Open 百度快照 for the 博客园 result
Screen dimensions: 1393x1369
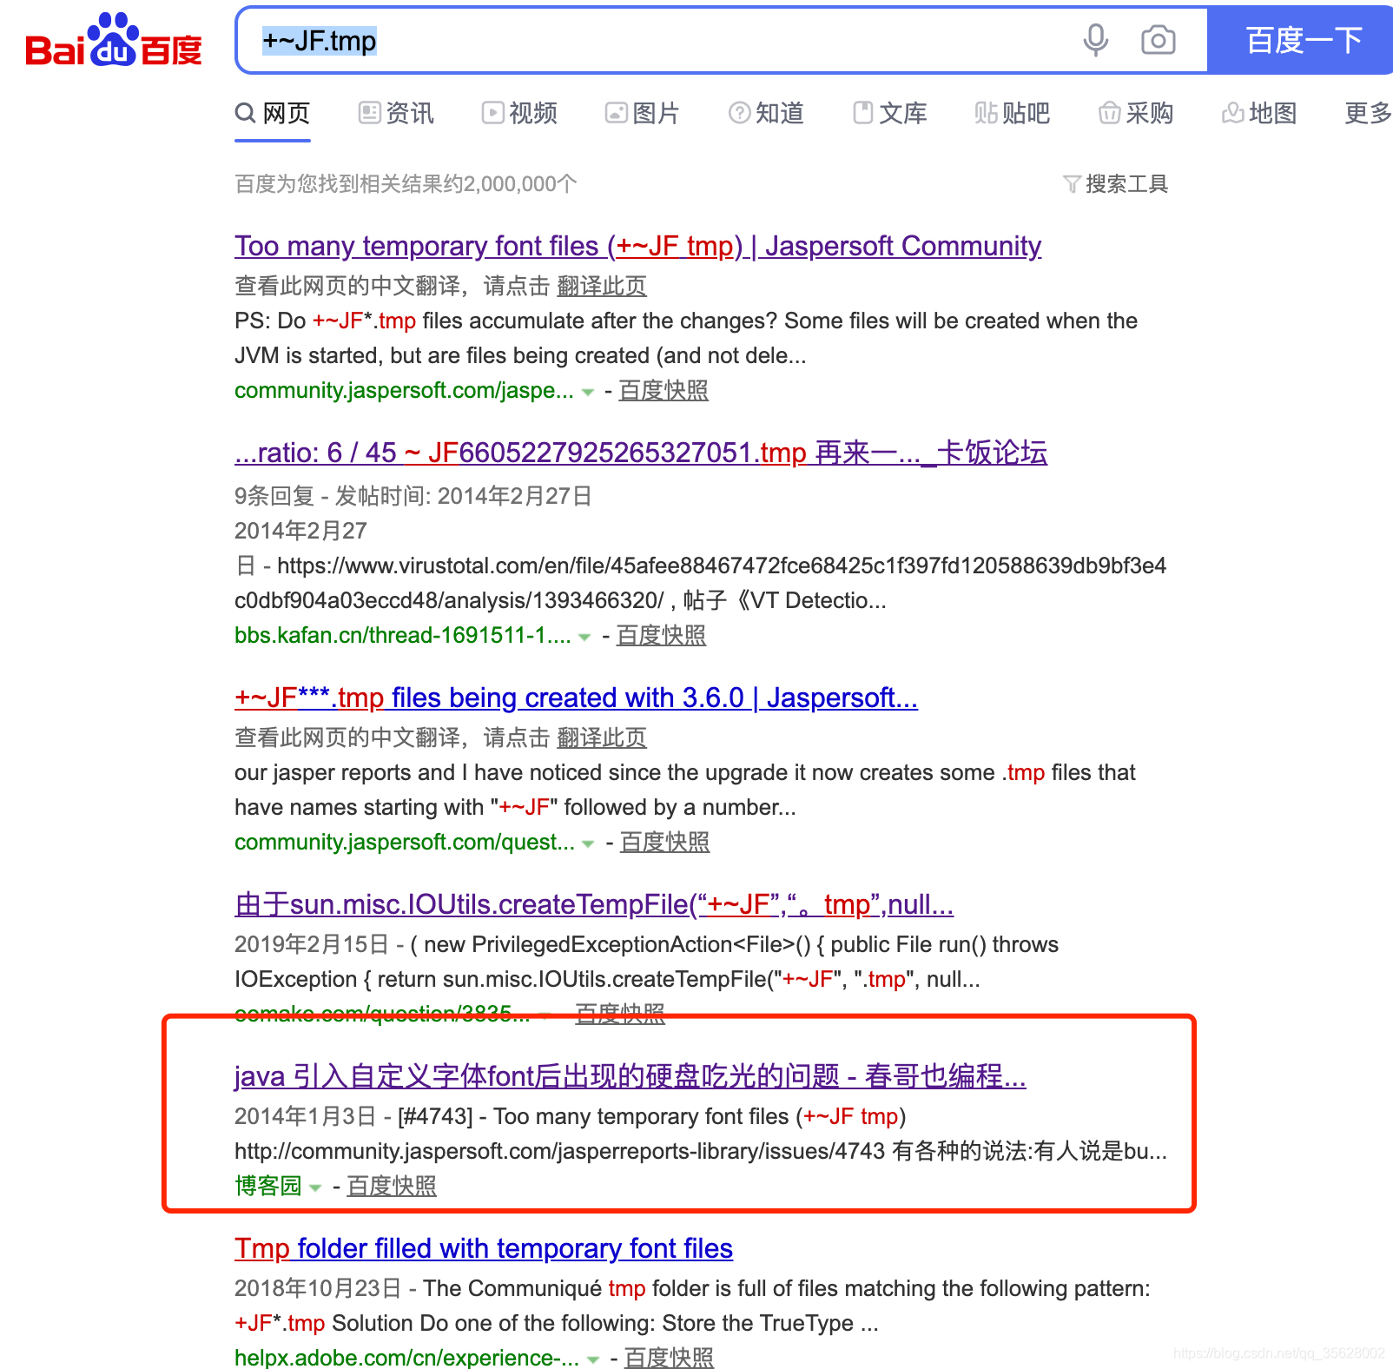click(x=392, y=1187)
